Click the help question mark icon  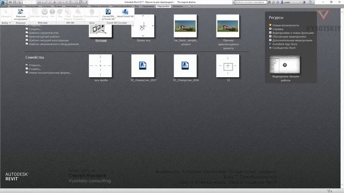pos(310,2)
